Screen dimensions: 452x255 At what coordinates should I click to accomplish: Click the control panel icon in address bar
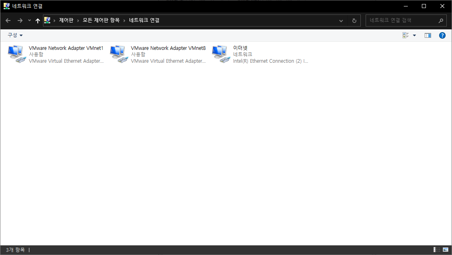(x=47, y=20)
